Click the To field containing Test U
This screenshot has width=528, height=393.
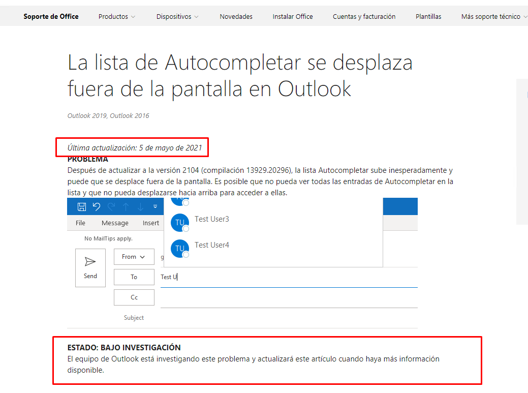[289, 277]
